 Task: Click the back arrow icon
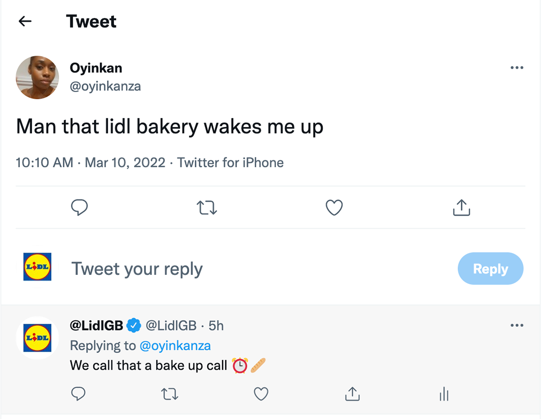click(x=25, y=21)
